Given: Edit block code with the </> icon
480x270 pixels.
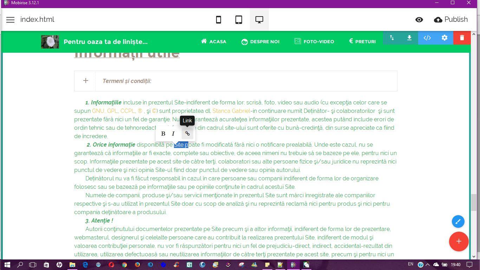Looking at the screenshot, I should pyautogui.click(x=427, y=38).
